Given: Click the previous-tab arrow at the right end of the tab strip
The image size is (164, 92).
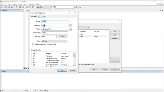Looking at the screenshot, I should (x=159, y=11).
